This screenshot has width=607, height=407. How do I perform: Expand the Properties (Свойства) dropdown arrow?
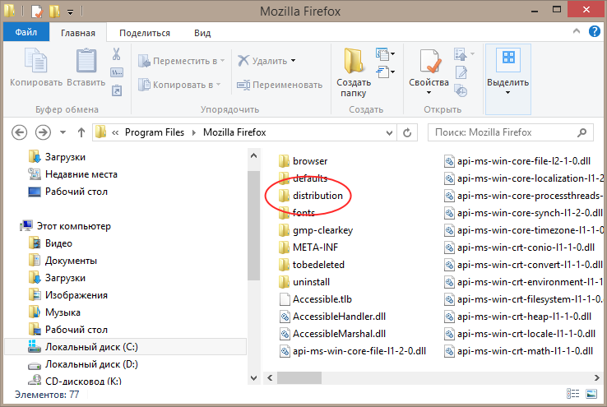pyautogui.click(x=429, y=92)
